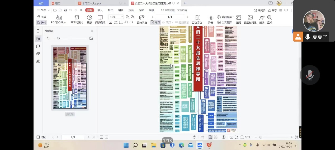This screenshot has width=335, height=150.
Task: Go to last page button in status bar
Action: 93,137
